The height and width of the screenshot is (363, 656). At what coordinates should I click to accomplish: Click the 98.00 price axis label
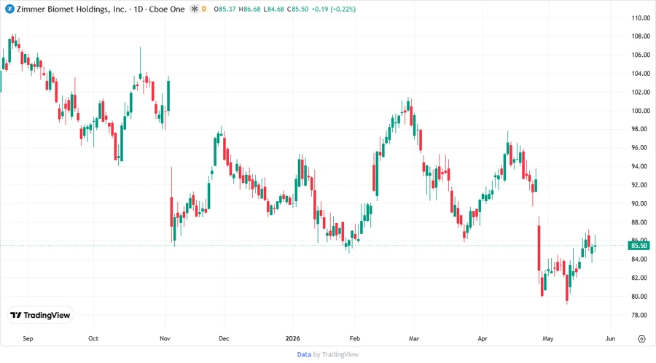[x=641, y=129]
